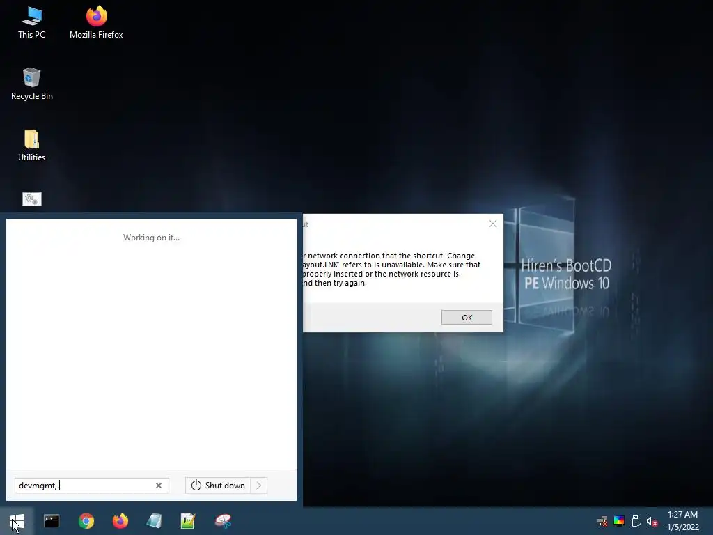Expand the shutdown options arrow
713x535 pixels.
click(259, 486)
